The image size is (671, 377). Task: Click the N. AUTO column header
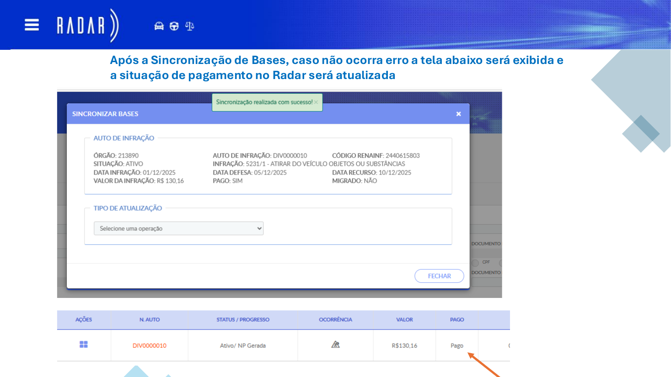[150, 319]
